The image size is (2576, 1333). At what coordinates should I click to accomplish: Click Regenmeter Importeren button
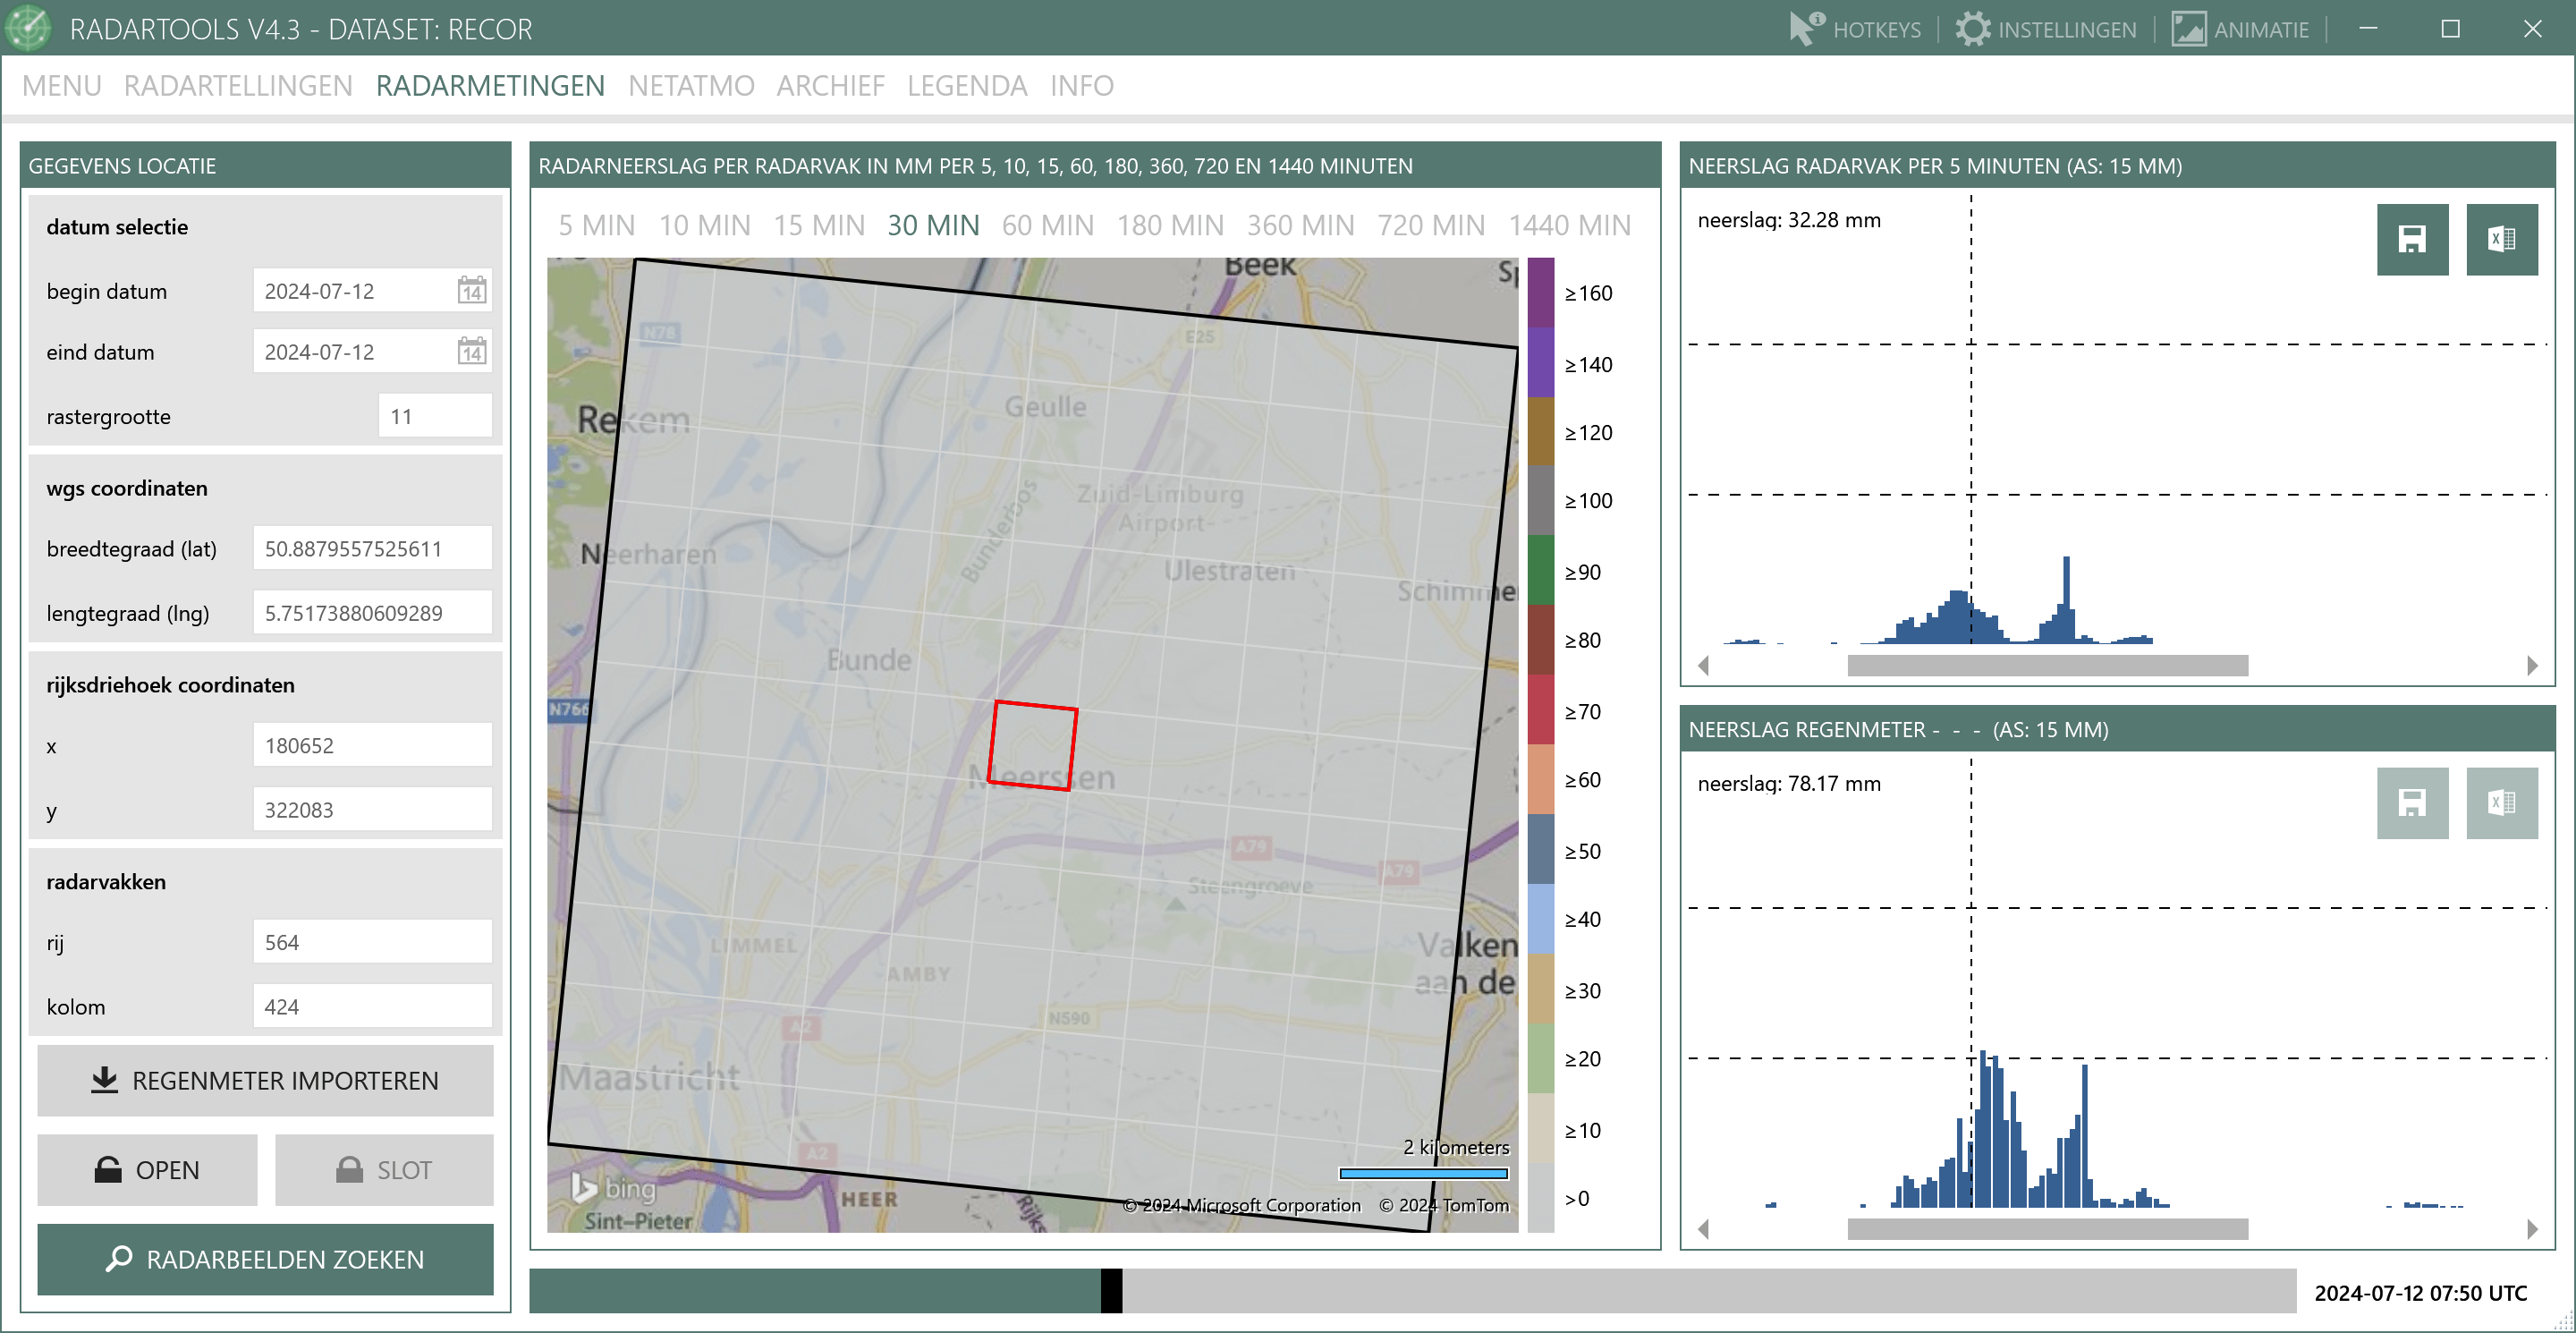tap(265, 1080)
